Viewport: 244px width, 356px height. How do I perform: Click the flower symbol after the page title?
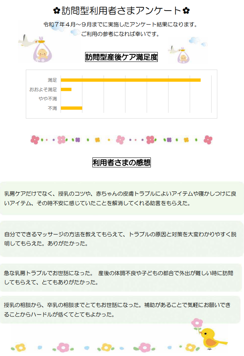tap(186, 11)
